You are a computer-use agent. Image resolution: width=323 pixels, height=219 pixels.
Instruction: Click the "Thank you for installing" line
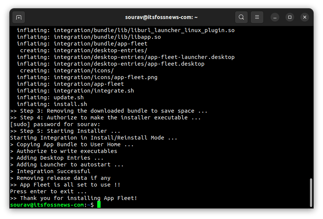coord(74,198)
